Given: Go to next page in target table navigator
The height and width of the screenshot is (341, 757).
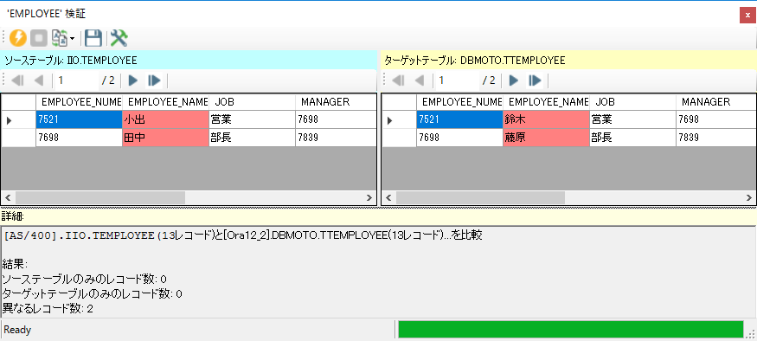Looking at the screenshot, I should pos(514,80).
